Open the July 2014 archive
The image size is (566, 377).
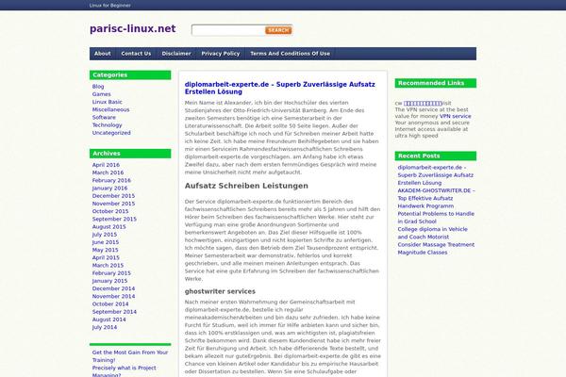pyautogui.click(x=105, y=327)
